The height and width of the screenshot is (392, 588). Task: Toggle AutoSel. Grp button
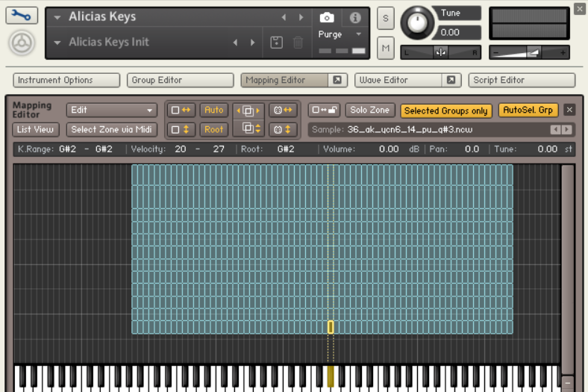[x=528, y=110]
